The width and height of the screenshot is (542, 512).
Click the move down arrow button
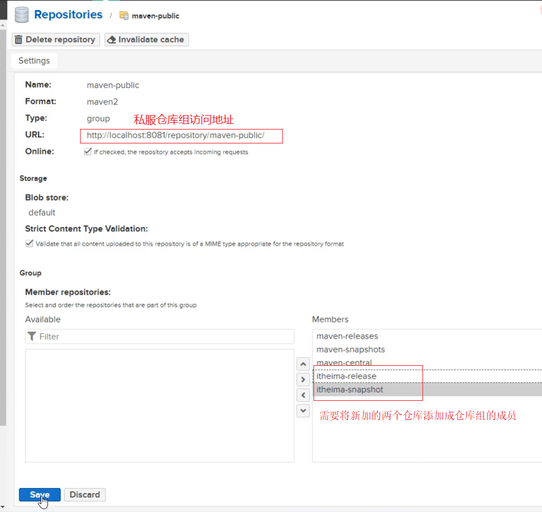(303, 411)
